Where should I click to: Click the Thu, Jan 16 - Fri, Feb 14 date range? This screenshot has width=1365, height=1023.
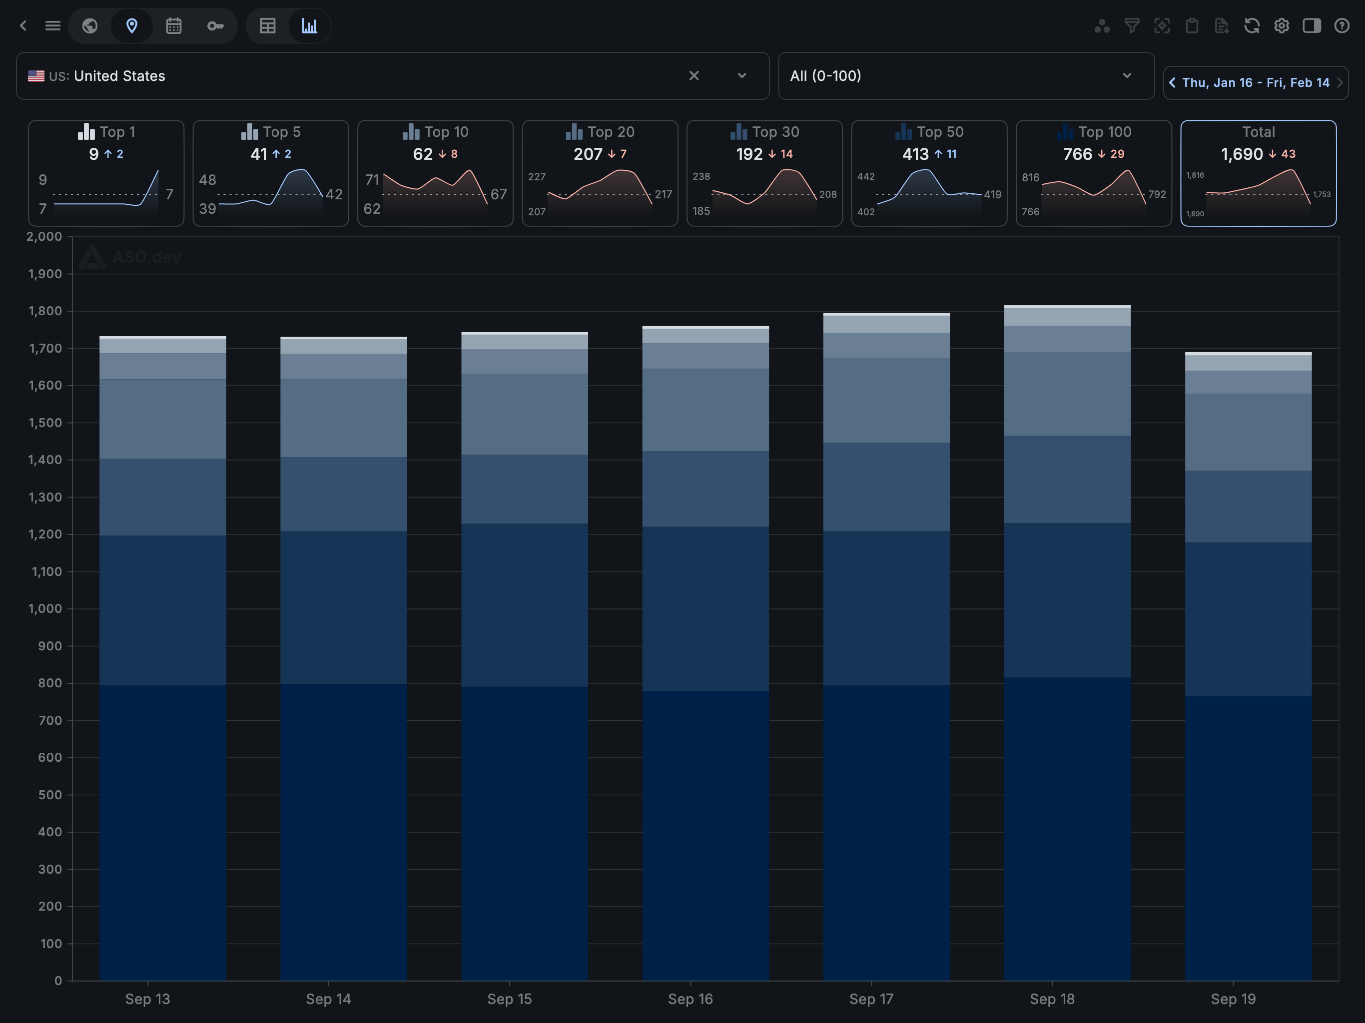tap(1255, 83)
